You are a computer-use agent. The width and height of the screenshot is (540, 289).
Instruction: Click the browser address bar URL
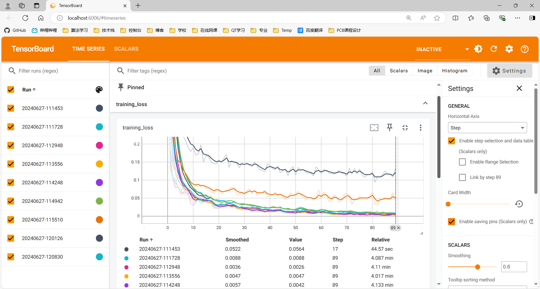pos(97,18)
